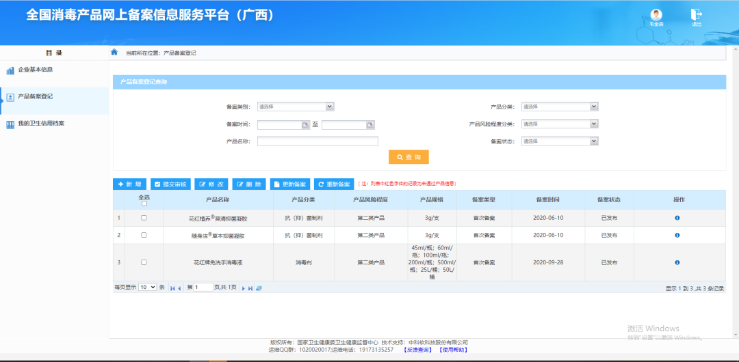Viewport: 739px width, 362px height.
Task: Click info icon for first product row
Action: pos(677,218)
